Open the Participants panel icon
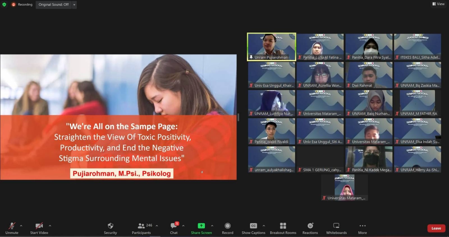The image size is (449, 237). click(x=141, y=226)
